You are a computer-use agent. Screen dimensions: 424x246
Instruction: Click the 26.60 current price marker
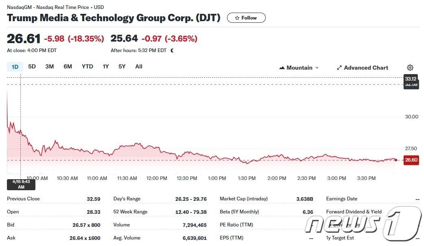coord(411,160)
